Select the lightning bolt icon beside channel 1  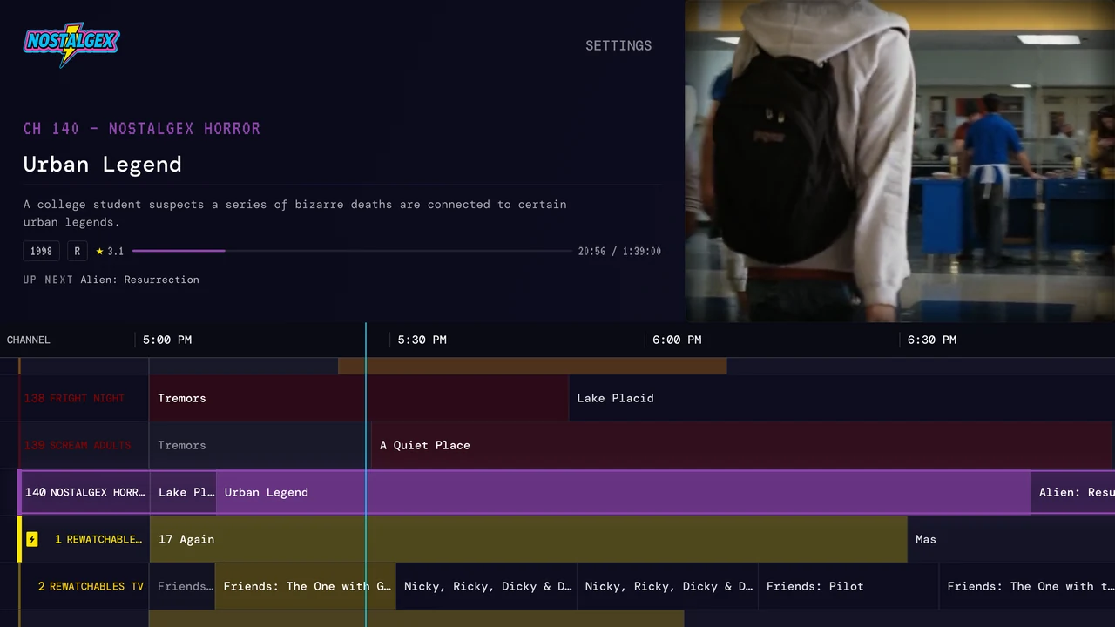click(32, 539)
